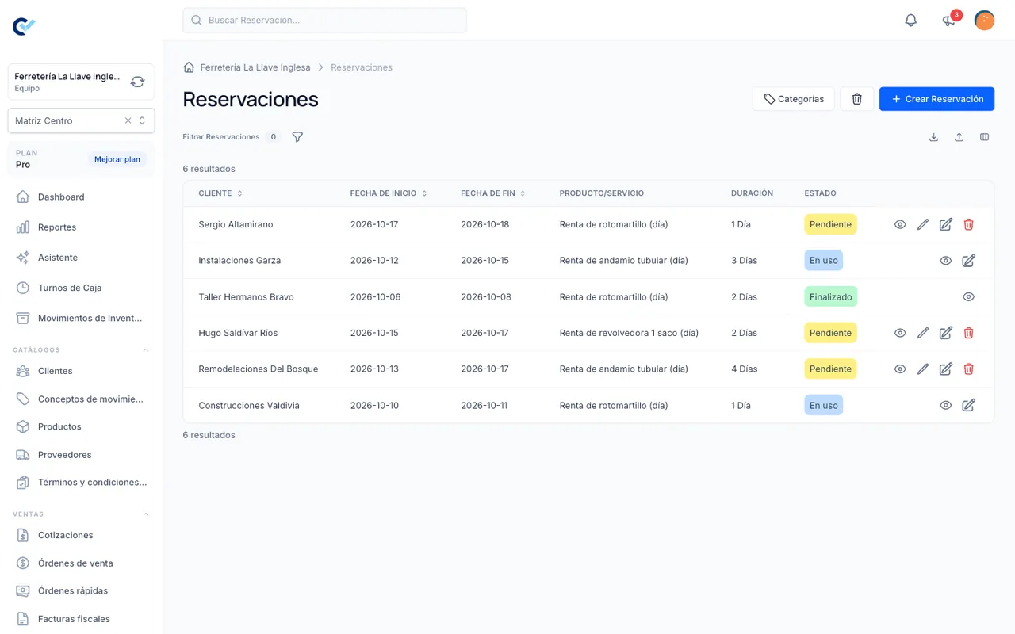
Task: Focus the Buscar Reservación search field
Action: point(324,21)
